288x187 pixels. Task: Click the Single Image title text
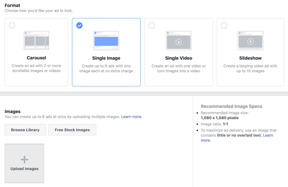pos(106,58)
